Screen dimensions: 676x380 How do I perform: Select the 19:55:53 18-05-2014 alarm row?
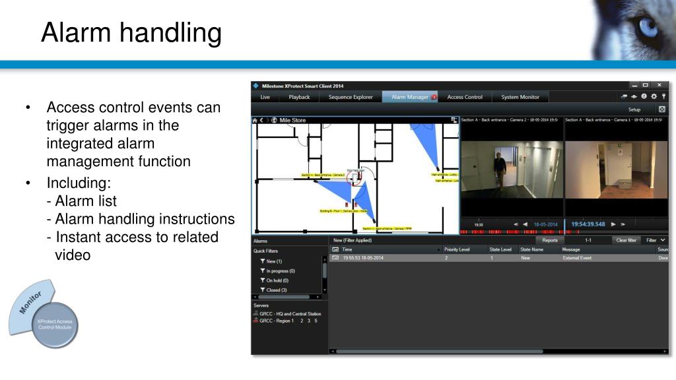(499, 258)
